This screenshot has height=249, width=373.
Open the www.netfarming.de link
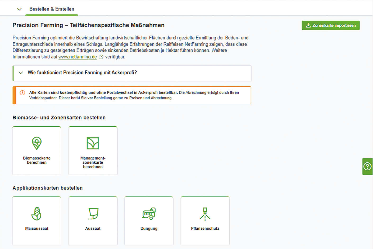78,57
